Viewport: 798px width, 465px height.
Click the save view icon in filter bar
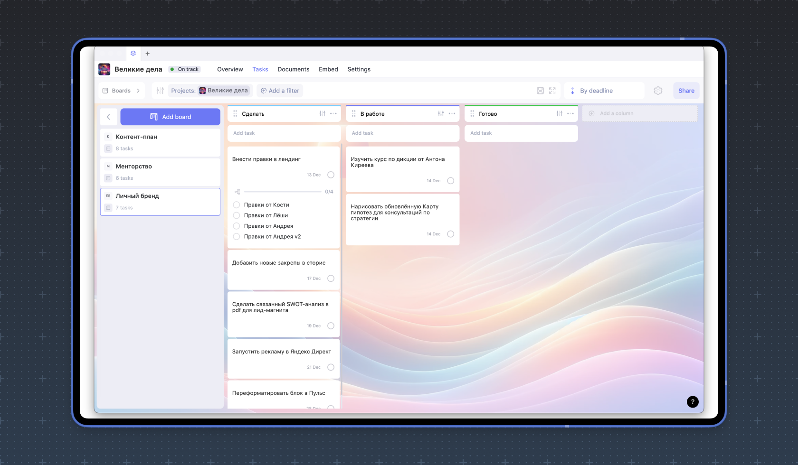click(540, 91)
